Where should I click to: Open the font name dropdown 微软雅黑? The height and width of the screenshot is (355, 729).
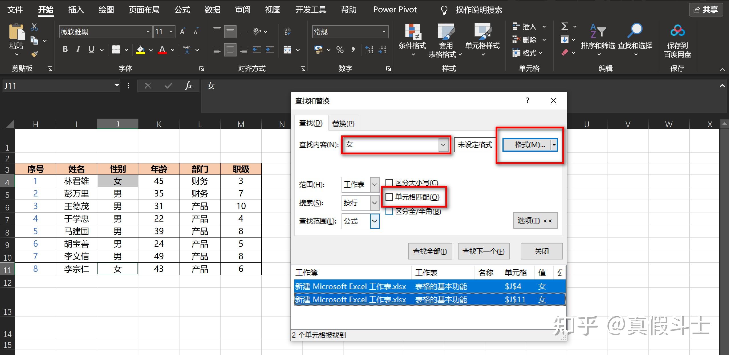(148, 32)
